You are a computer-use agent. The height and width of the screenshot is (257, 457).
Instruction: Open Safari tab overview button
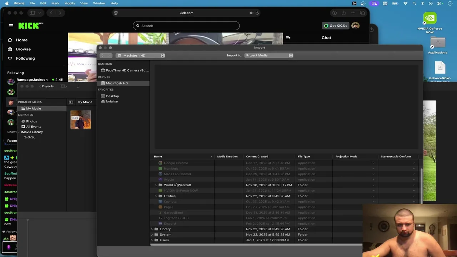click(x=362, y=13)
